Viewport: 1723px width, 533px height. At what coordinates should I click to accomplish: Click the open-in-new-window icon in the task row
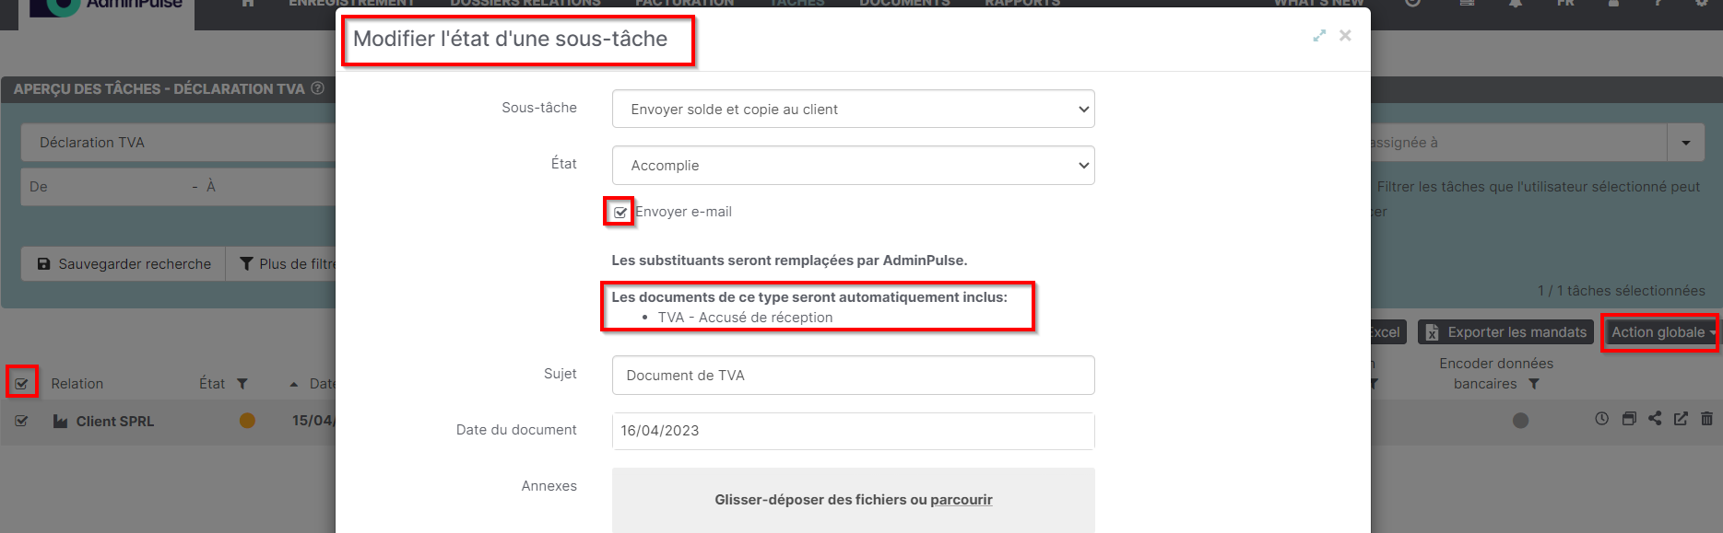[x=1681, y=419]
